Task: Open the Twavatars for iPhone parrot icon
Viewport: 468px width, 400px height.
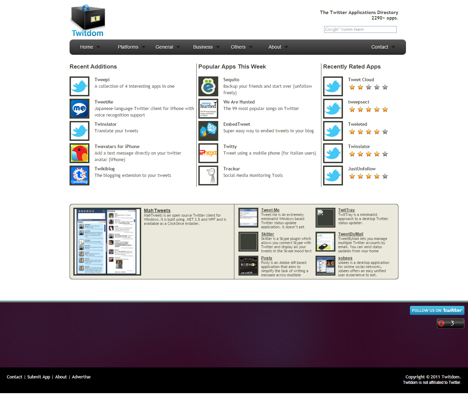Action: point(79,153)
